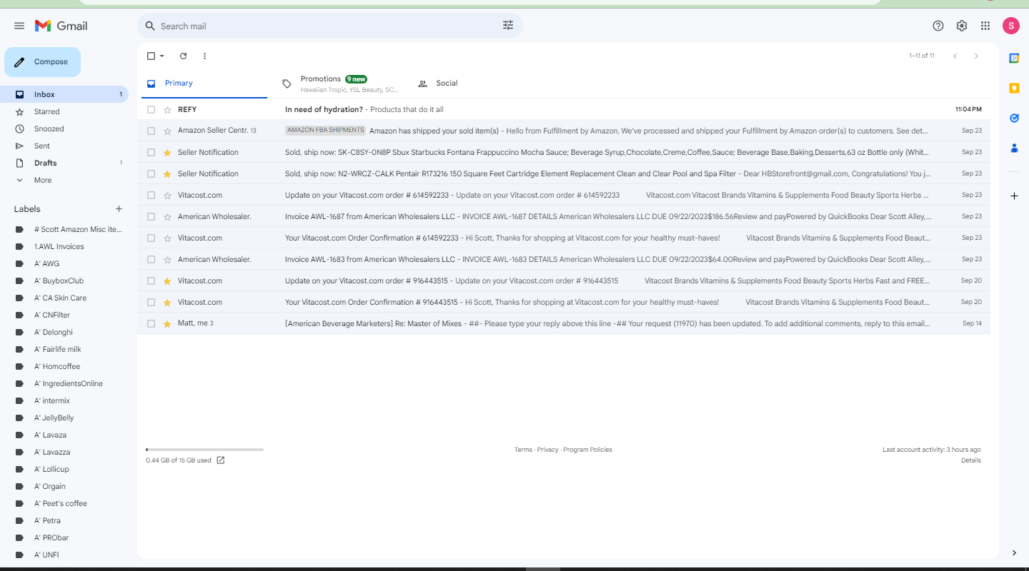The height and width of the screenshot is (571, 1029).
Task: Open the Support help icon
Action: 938,26
